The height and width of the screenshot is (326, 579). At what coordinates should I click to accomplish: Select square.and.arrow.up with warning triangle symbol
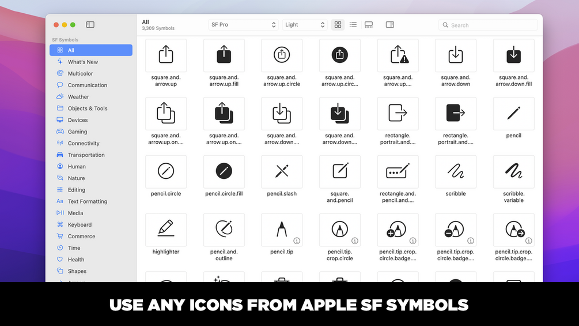[x=398, y=55]
